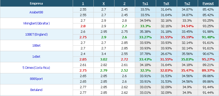Click the 888Sport bookmaker link

tap(36, 79)
